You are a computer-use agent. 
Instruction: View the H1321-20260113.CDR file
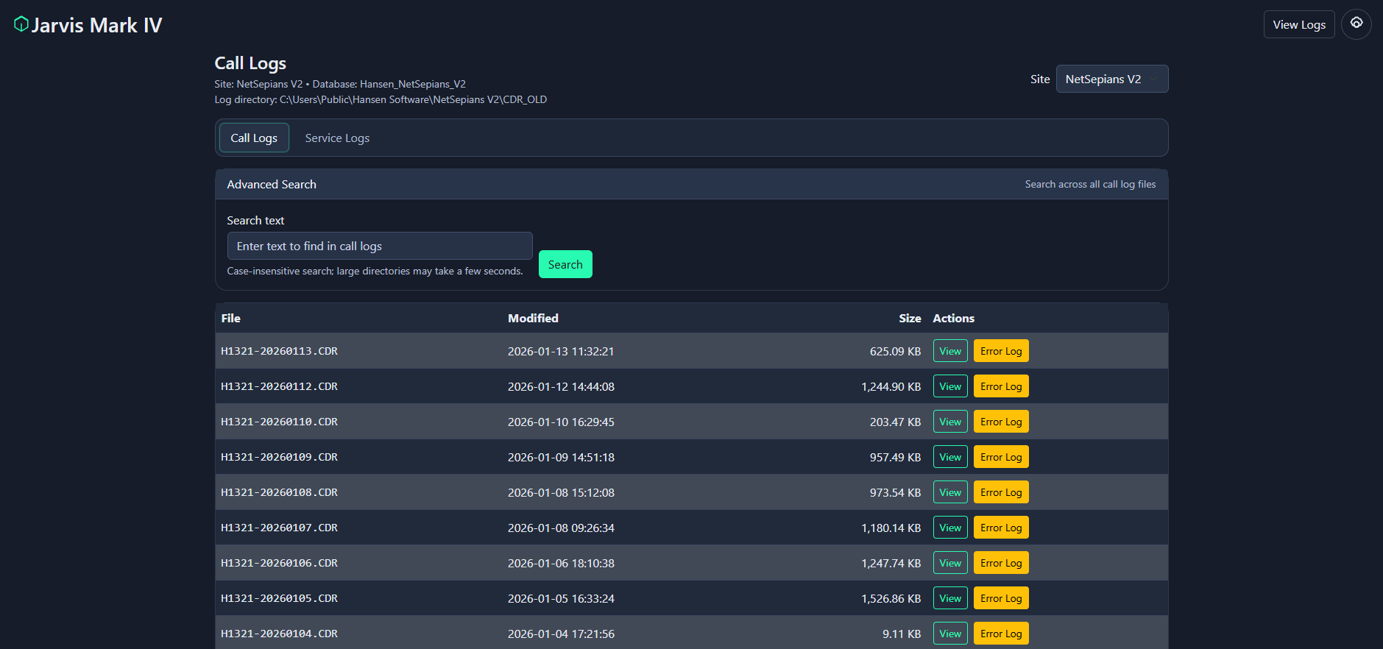(949, 352)
